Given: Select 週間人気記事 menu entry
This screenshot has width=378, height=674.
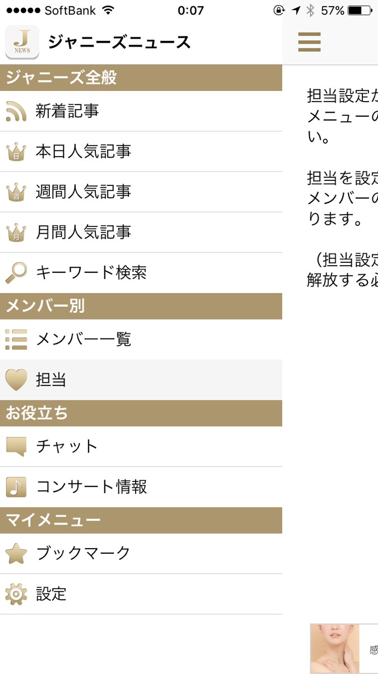Looking at the screenshot, I should tap(84, 192).
